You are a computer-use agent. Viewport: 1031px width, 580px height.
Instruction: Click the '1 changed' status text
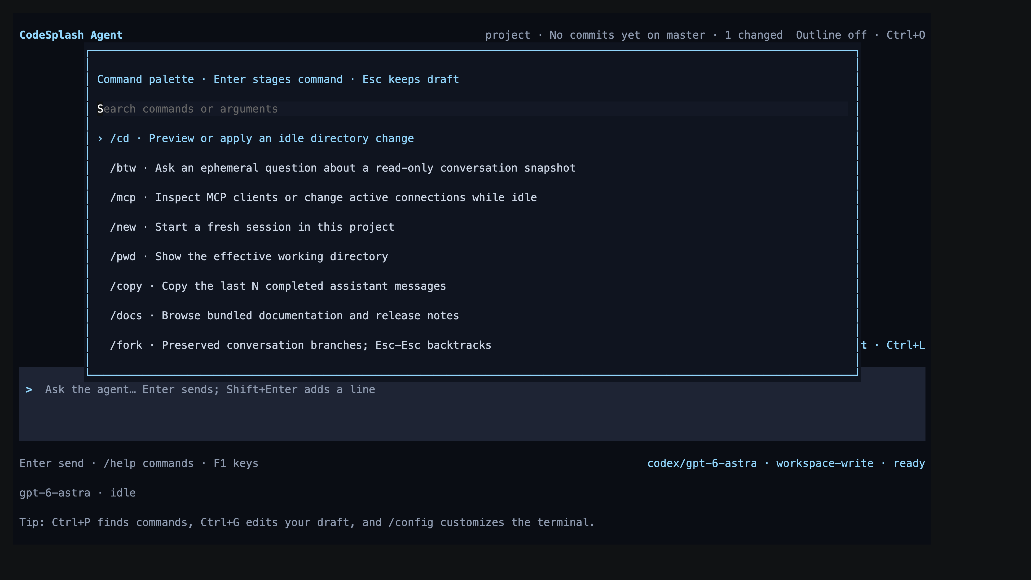(754, 35)
